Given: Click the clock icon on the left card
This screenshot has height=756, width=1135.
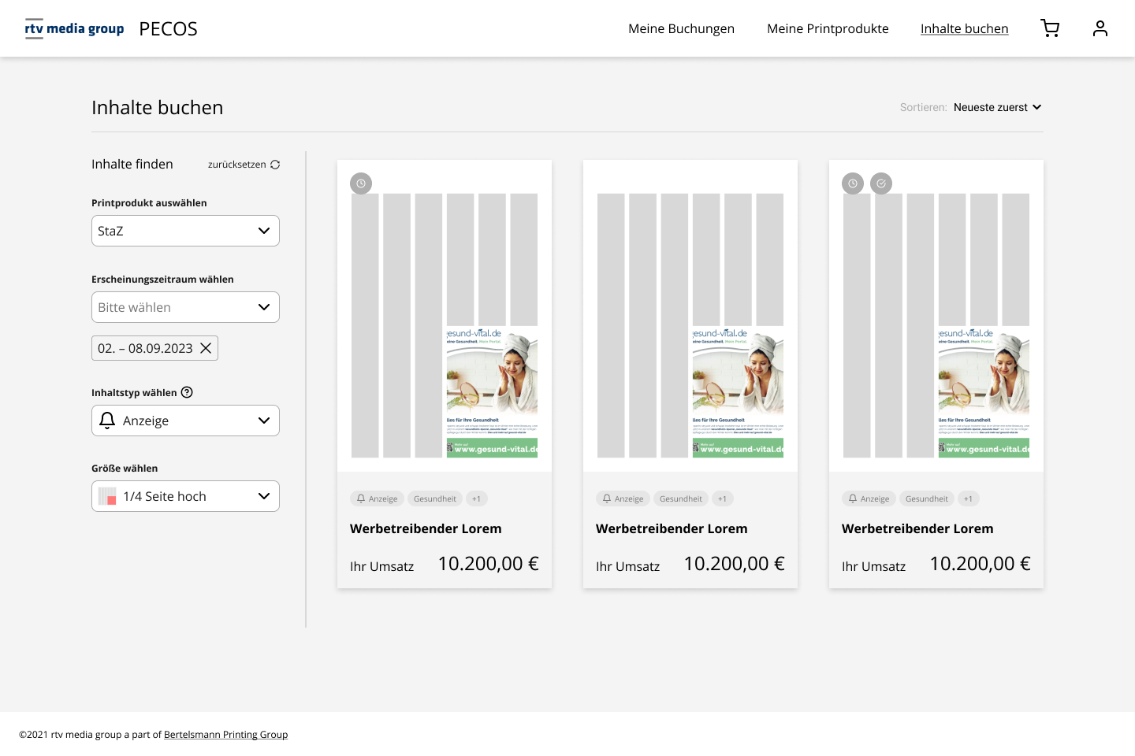Looking at the screenshot, I should (361, 183).
